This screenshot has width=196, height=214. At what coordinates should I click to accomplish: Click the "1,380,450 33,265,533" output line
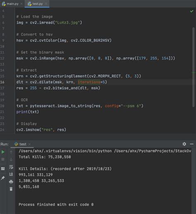pyautogui.click(x=41, y=181)
